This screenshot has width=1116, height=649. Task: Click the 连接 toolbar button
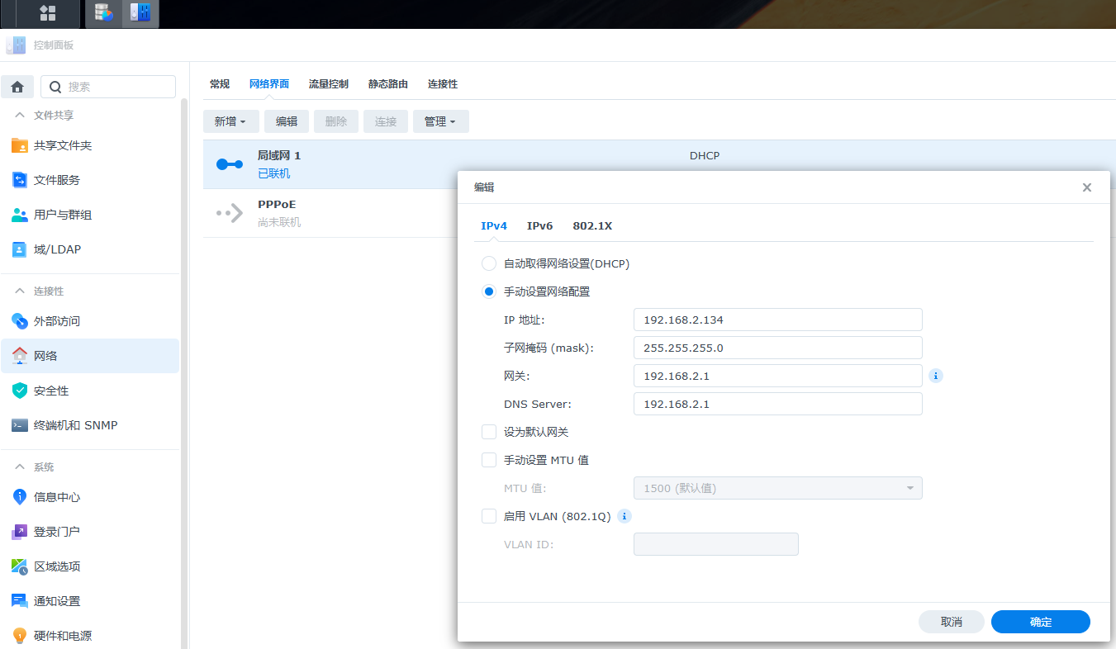[386, 121]
